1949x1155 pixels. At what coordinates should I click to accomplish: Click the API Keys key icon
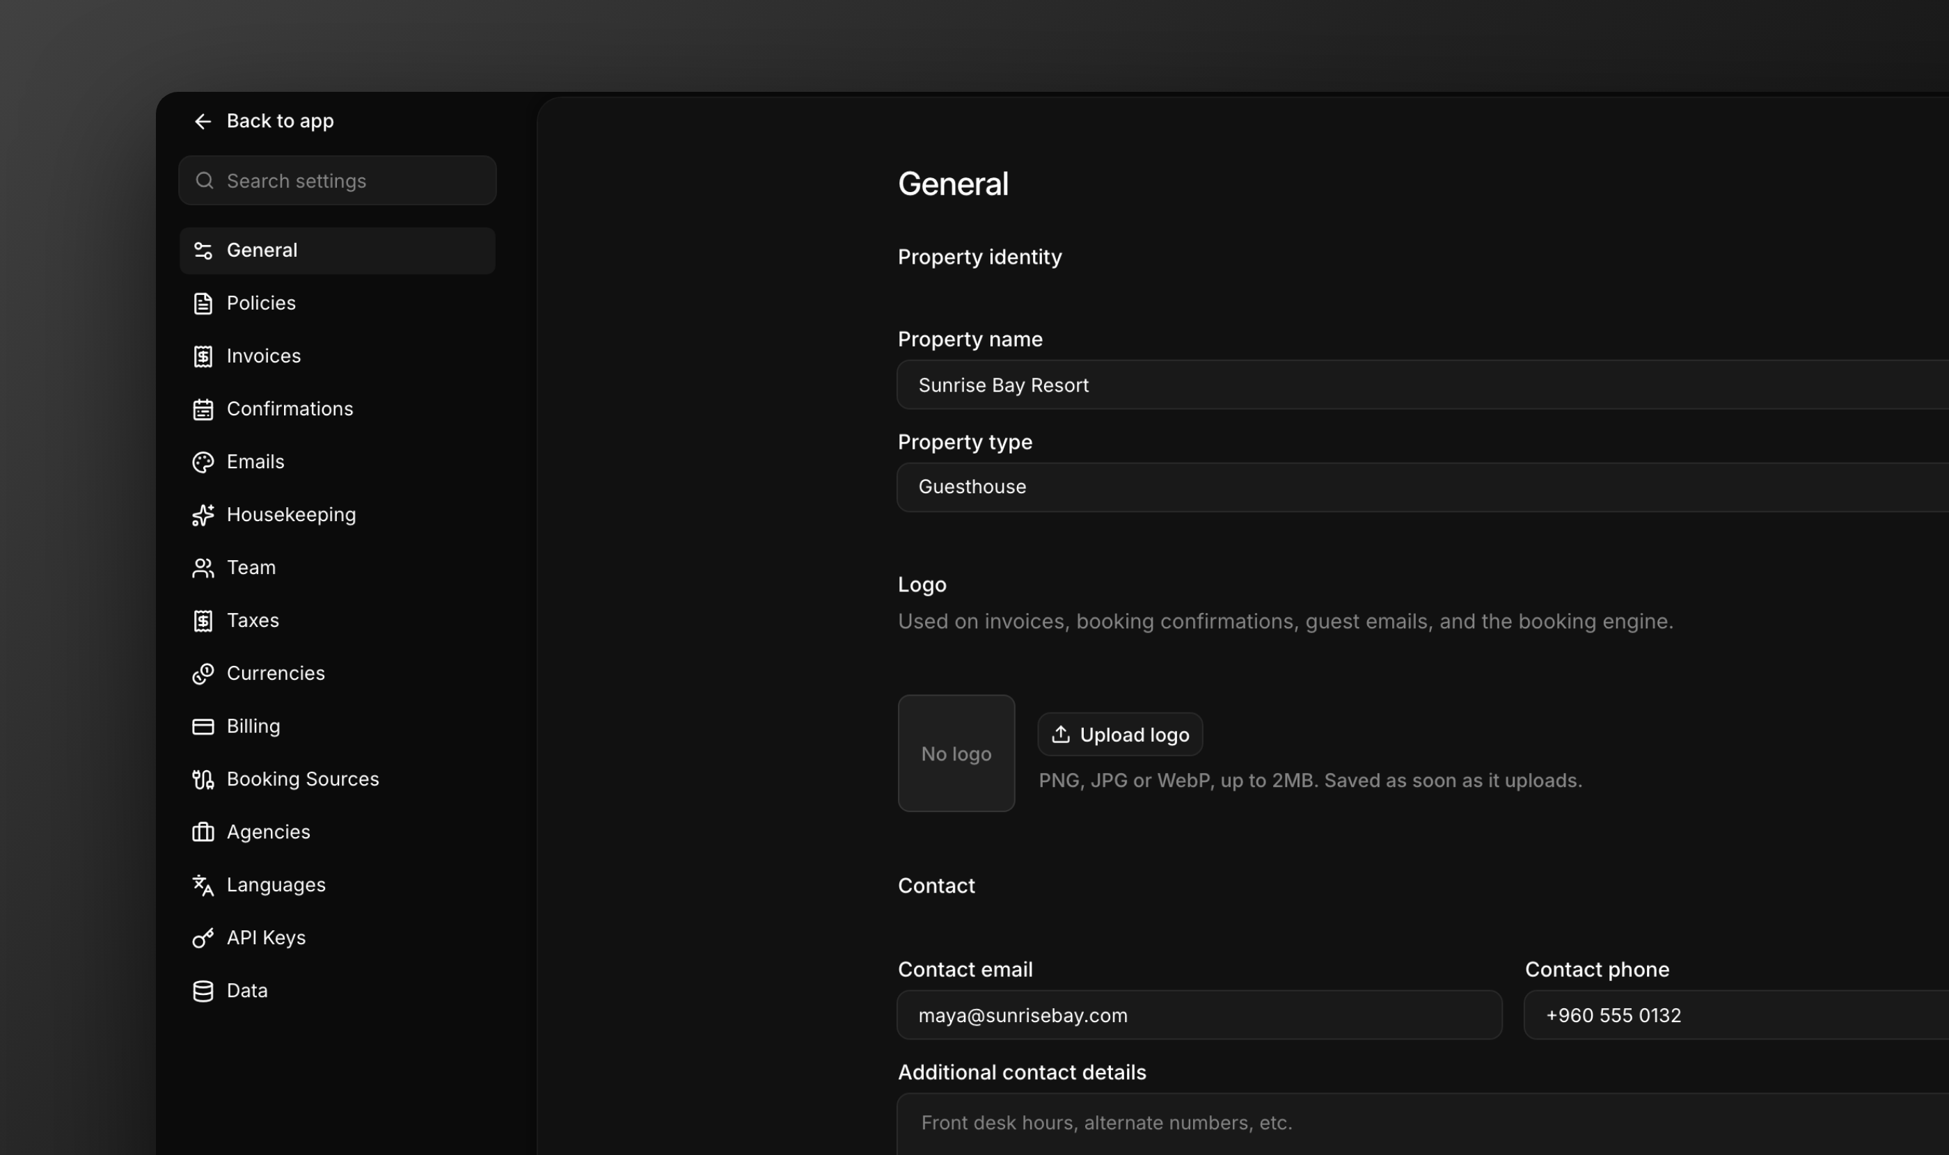point(203,939)
